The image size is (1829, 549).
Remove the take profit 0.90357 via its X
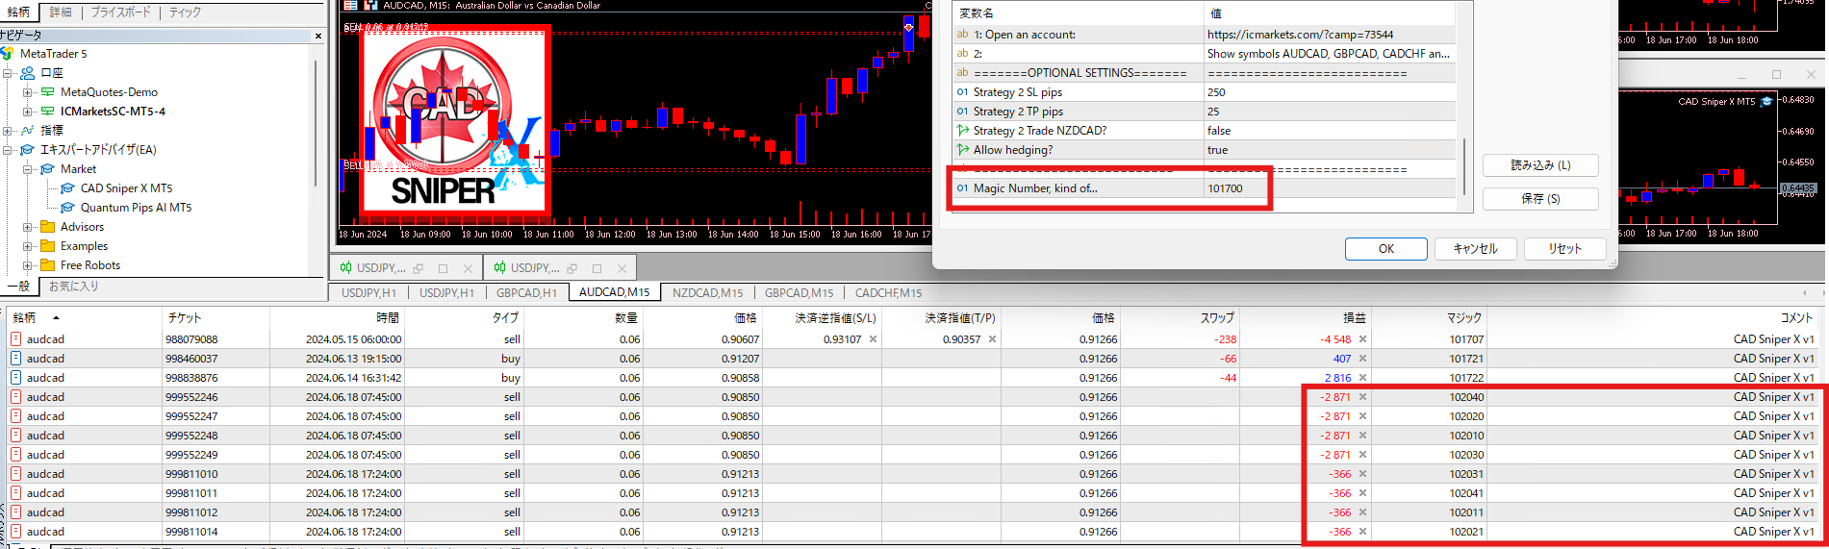pyautogui.click(x=992, y=339)
